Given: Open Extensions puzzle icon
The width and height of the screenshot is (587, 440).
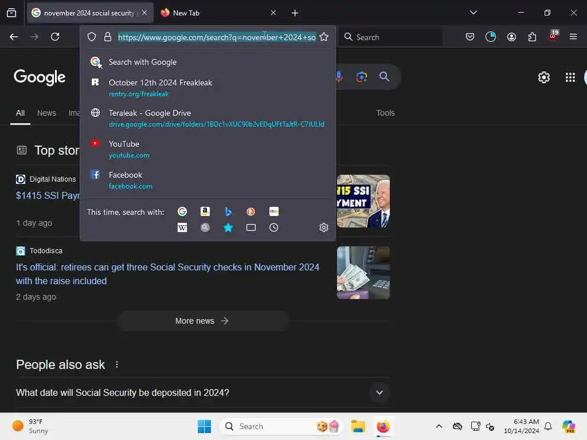Looking at the screenshot, I should [x=532, y=37].
